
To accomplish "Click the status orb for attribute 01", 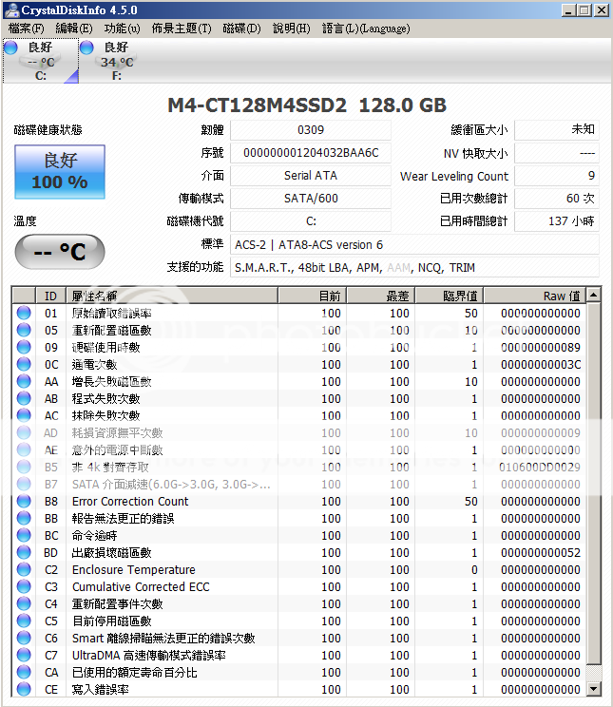I will [24, 313].
